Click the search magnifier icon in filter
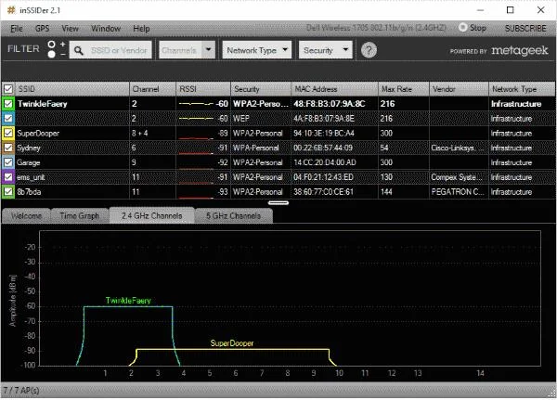 [x=79, y=50]
